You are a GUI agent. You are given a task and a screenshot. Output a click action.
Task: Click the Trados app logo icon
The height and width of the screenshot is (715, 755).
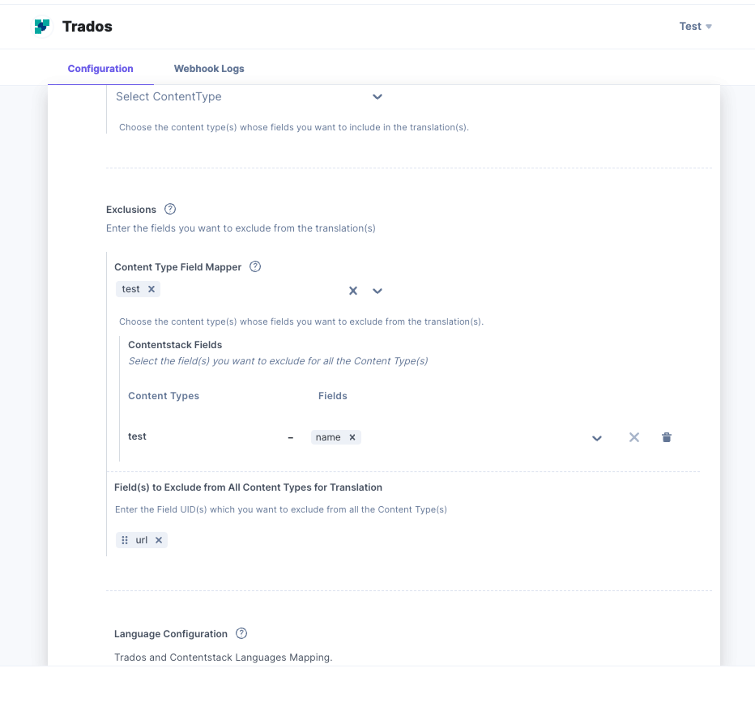click(x=42, y=26)
